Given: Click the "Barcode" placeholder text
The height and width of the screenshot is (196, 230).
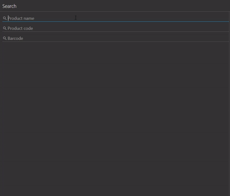Looking at the screenshot, I should pos(15,38).
